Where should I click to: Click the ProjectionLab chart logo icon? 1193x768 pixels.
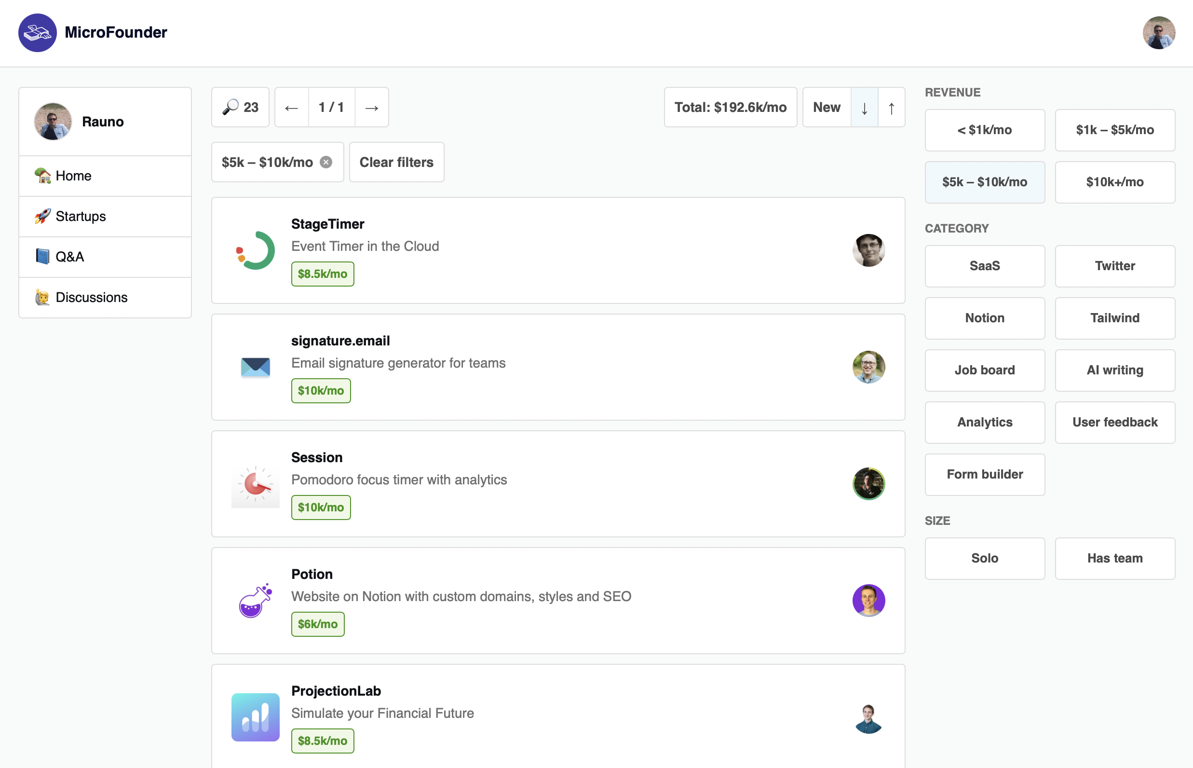point(255,717)
